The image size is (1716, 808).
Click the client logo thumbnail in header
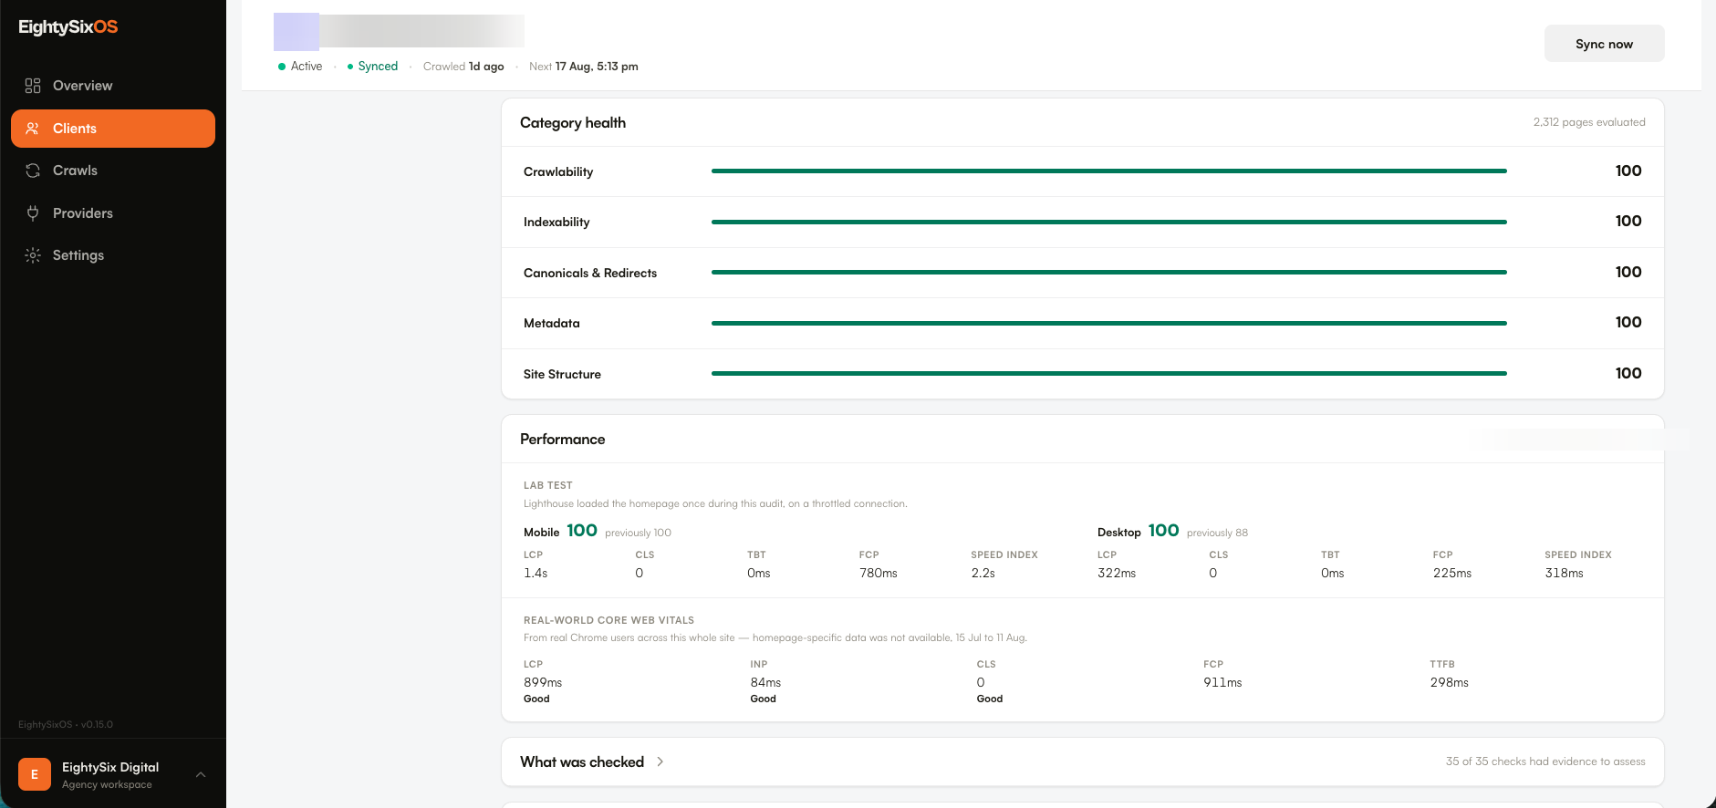tap(296, 31)
